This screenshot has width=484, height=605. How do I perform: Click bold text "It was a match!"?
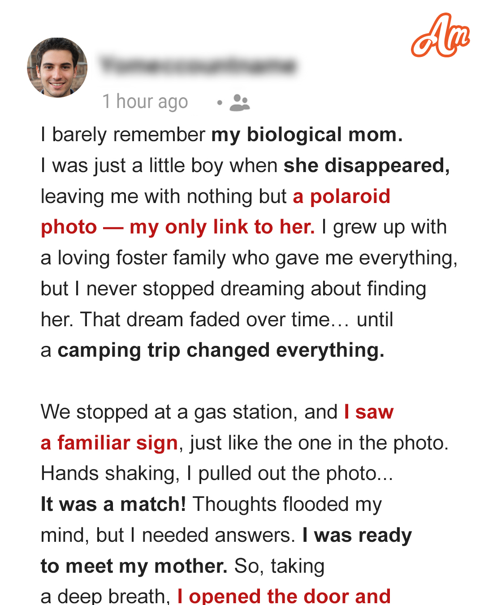click(x=113, y=504)
